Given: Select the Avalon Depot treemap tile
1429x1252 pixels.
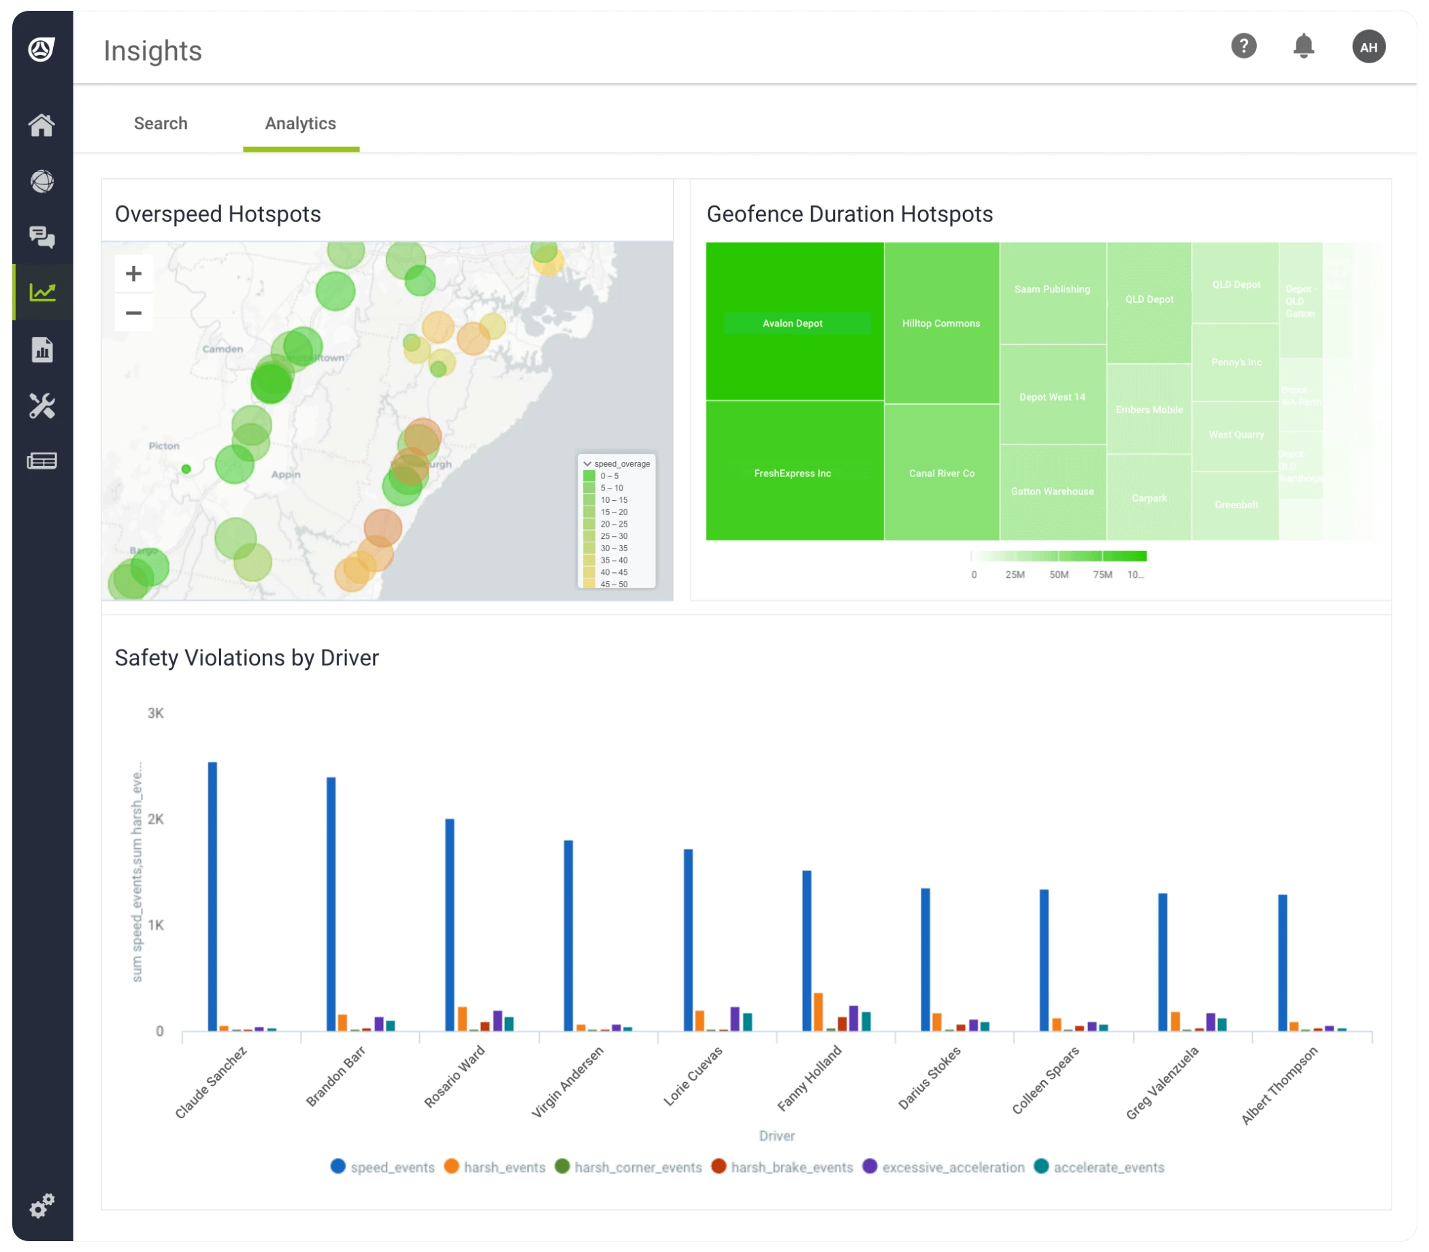Looking at the screenshot, I should click(x=795, y=321).
